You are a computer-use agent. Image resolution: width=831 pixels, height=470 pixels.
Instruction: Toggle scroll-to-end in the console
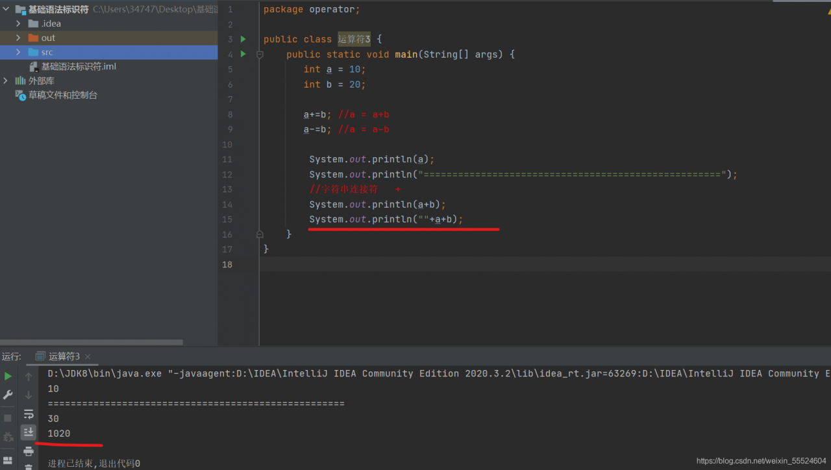click(29, 432)
